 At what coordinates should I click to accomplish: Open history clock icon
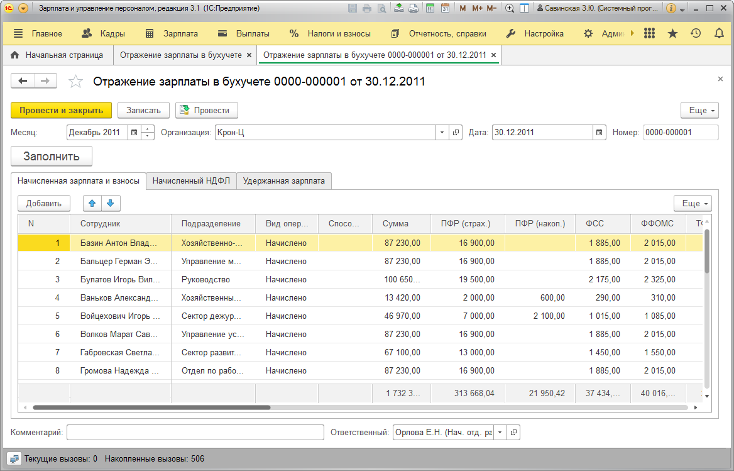(x=696, y=33)
